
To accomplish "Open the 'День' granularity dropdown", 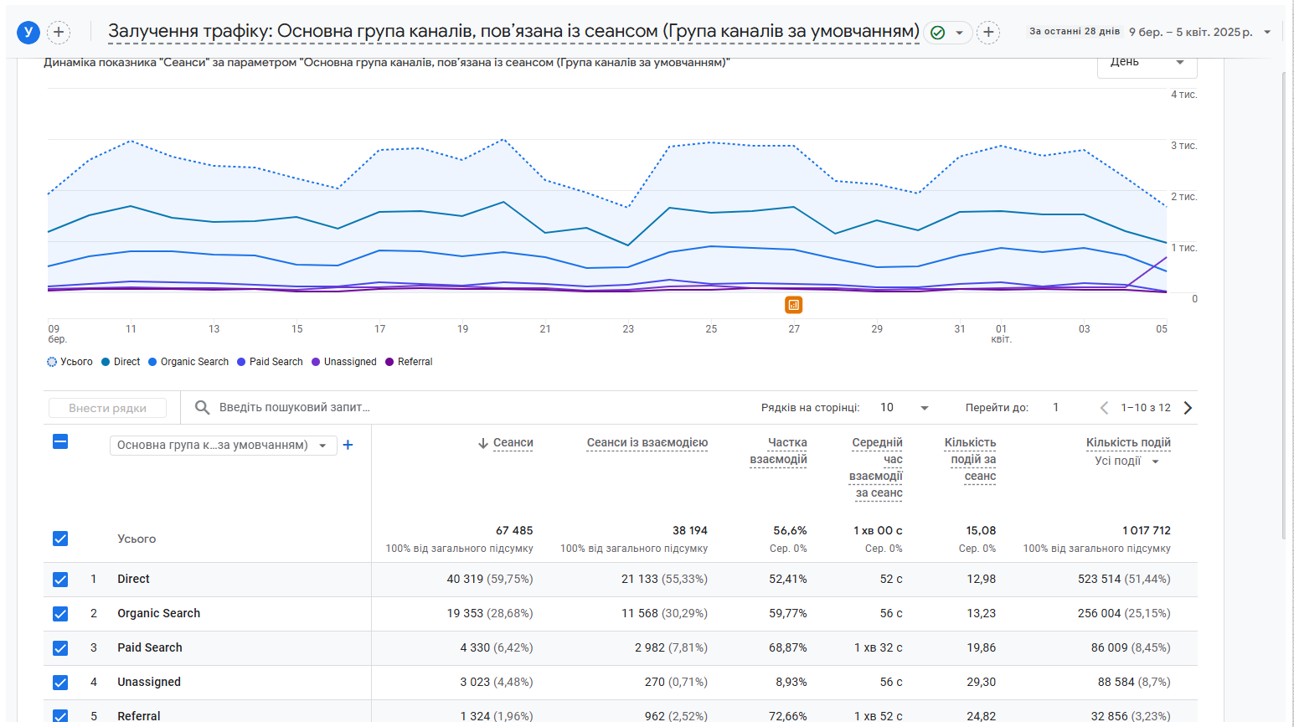I will point(1147,64).
